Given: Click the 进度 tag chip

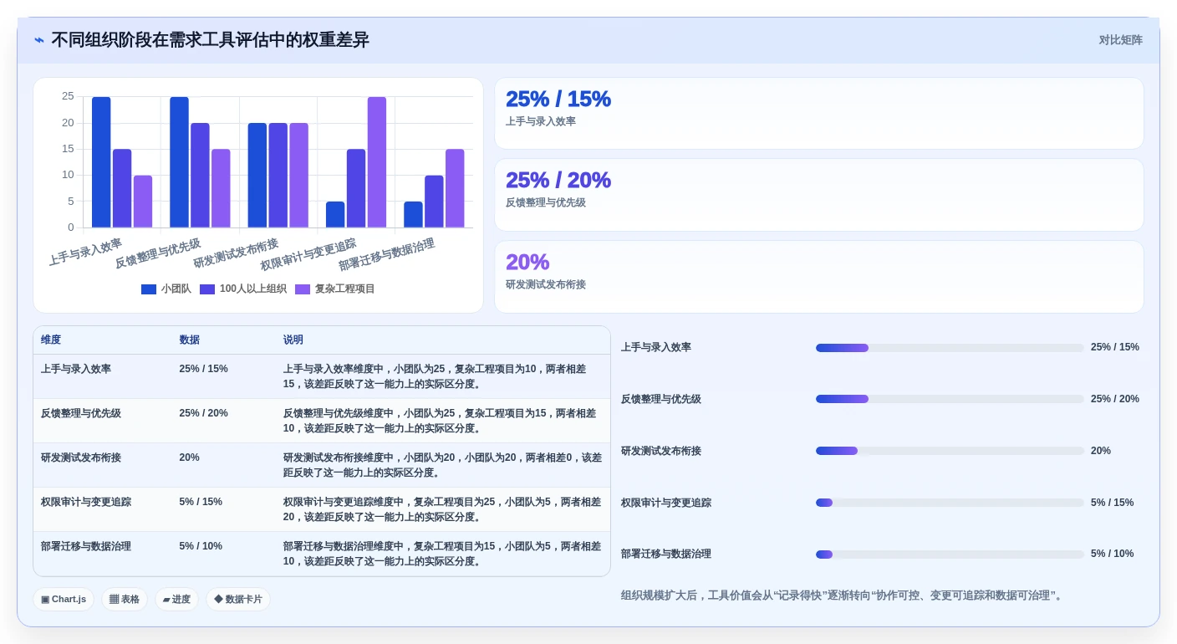Looking at the screenshot, I should (176, 599).
